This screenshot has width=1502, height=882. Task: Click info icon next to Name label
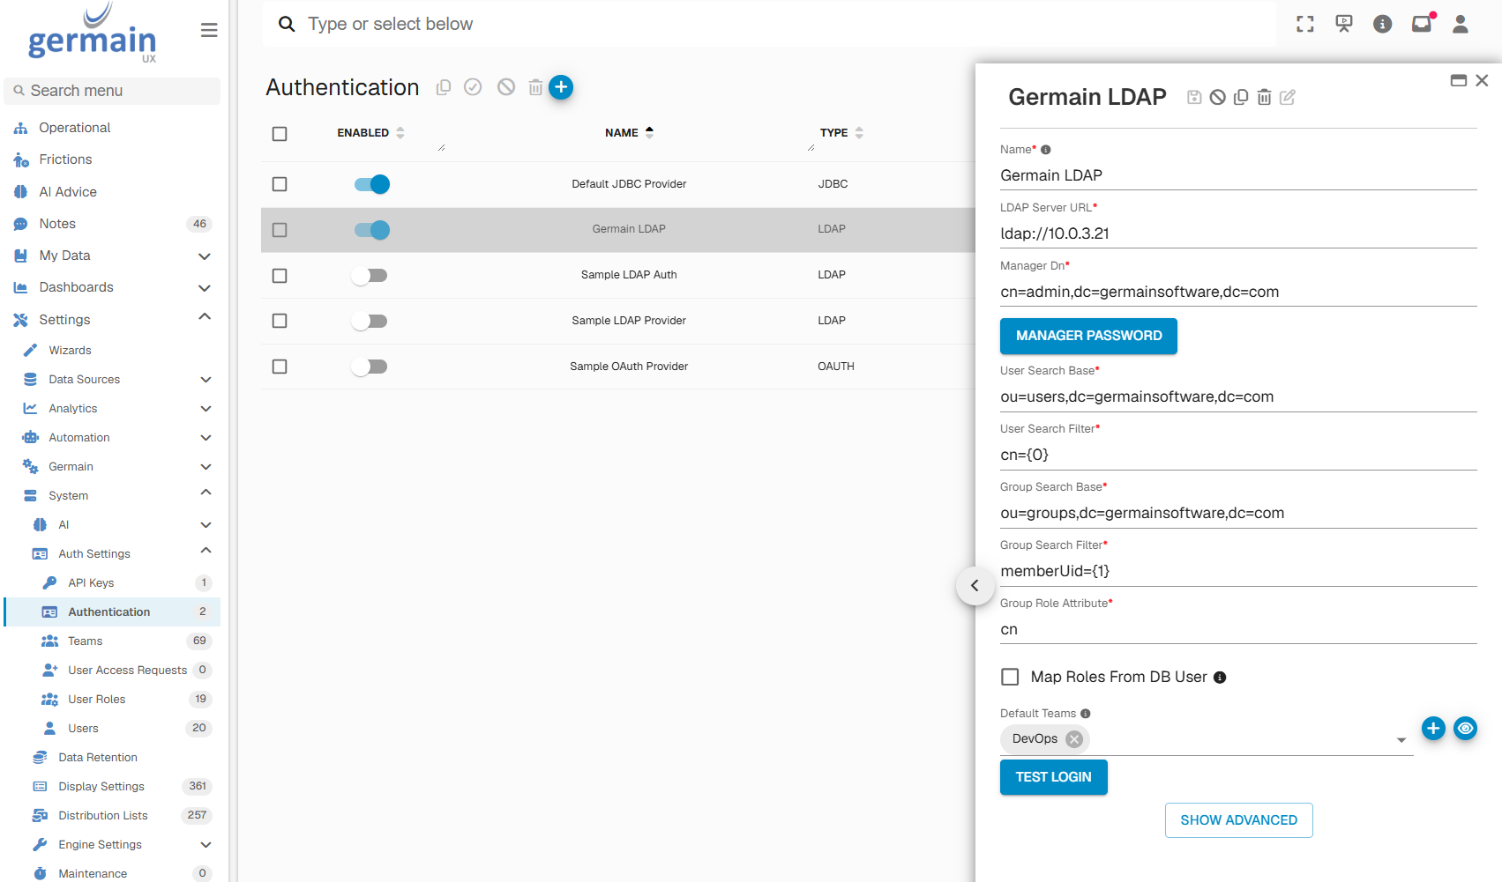point(1046,150)
